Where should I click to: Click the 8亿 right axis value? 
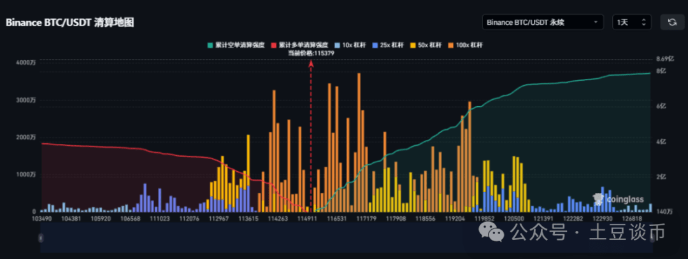click(662, 71)
